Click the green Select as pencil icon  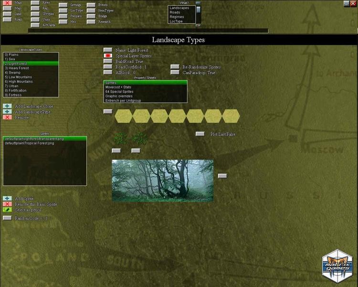(x=7, y=210)
